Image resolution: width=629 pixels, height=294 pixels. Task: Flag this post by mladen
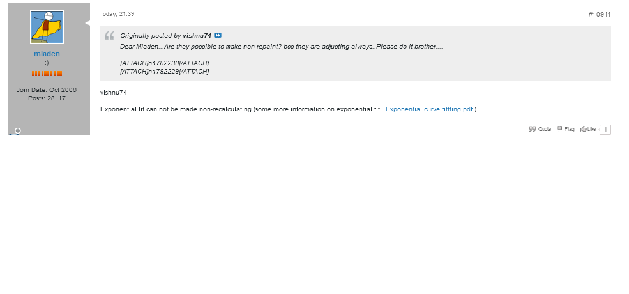point(566,129)
